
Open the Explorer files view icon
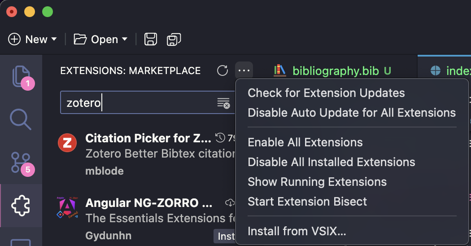tap(21, 76)
